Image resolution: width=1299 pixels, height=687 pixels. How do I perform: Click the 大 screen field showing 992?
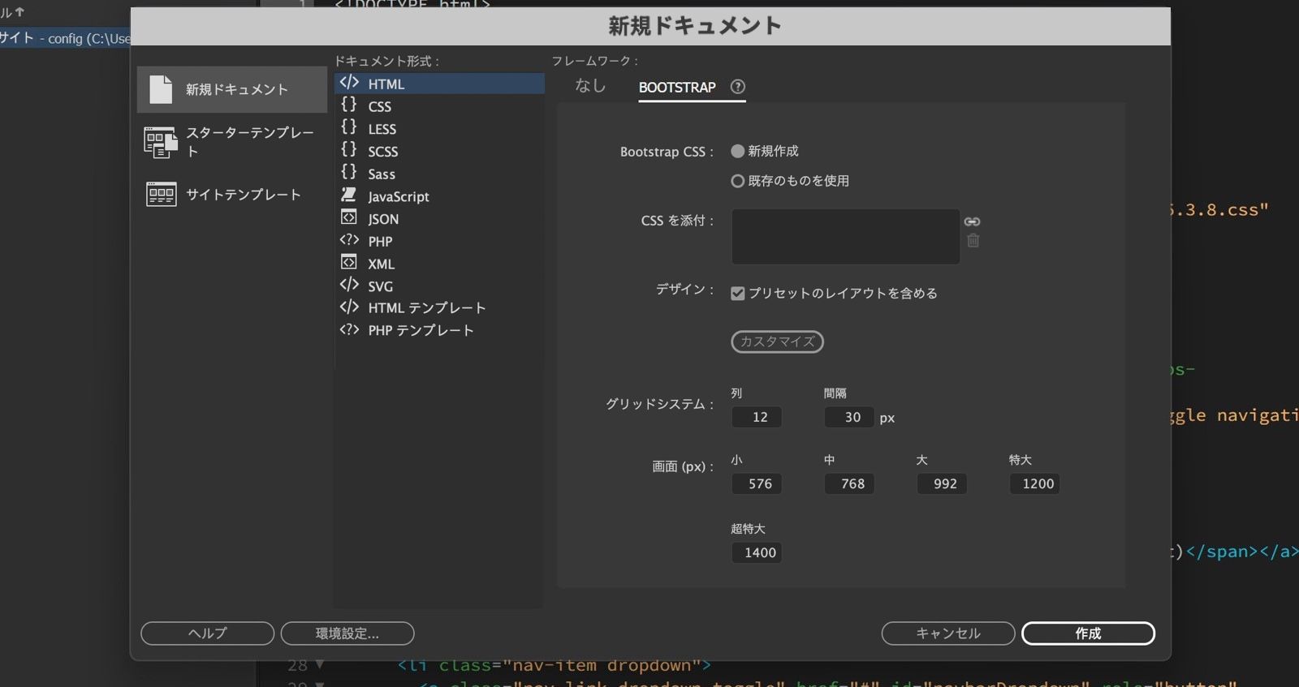pyautogui.click(x=941, y=483)
